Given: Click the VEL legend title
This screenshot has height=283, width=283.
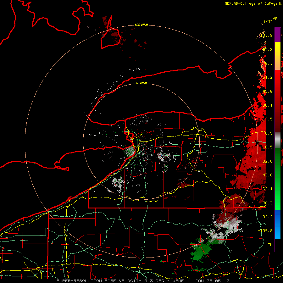Looking at the screenshot, I should click(x=276, y=19).
